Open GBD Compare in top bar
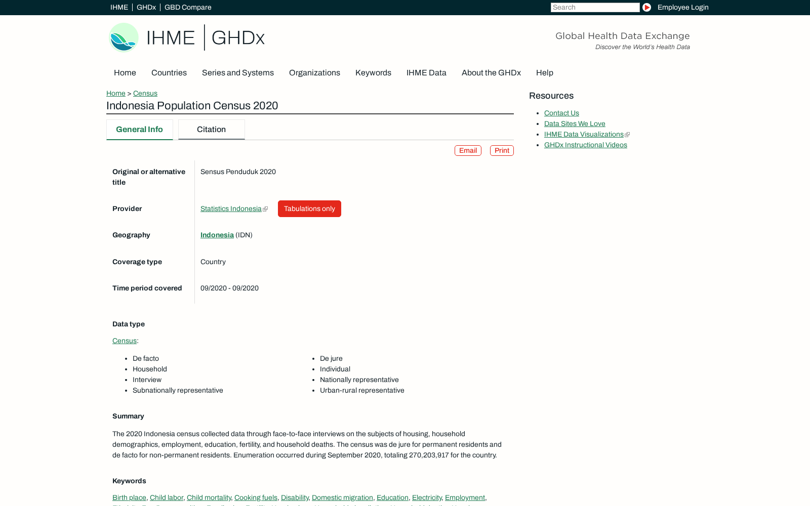 click(x=188, y=7)
